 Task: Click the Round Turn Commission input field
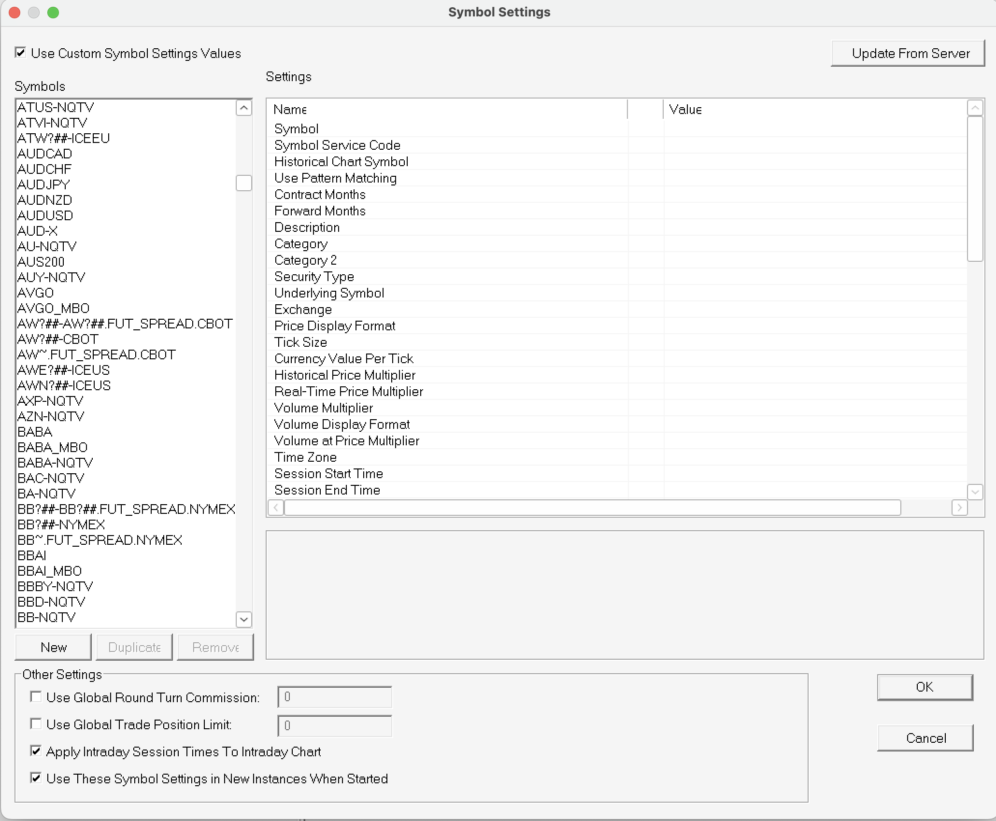334,697
